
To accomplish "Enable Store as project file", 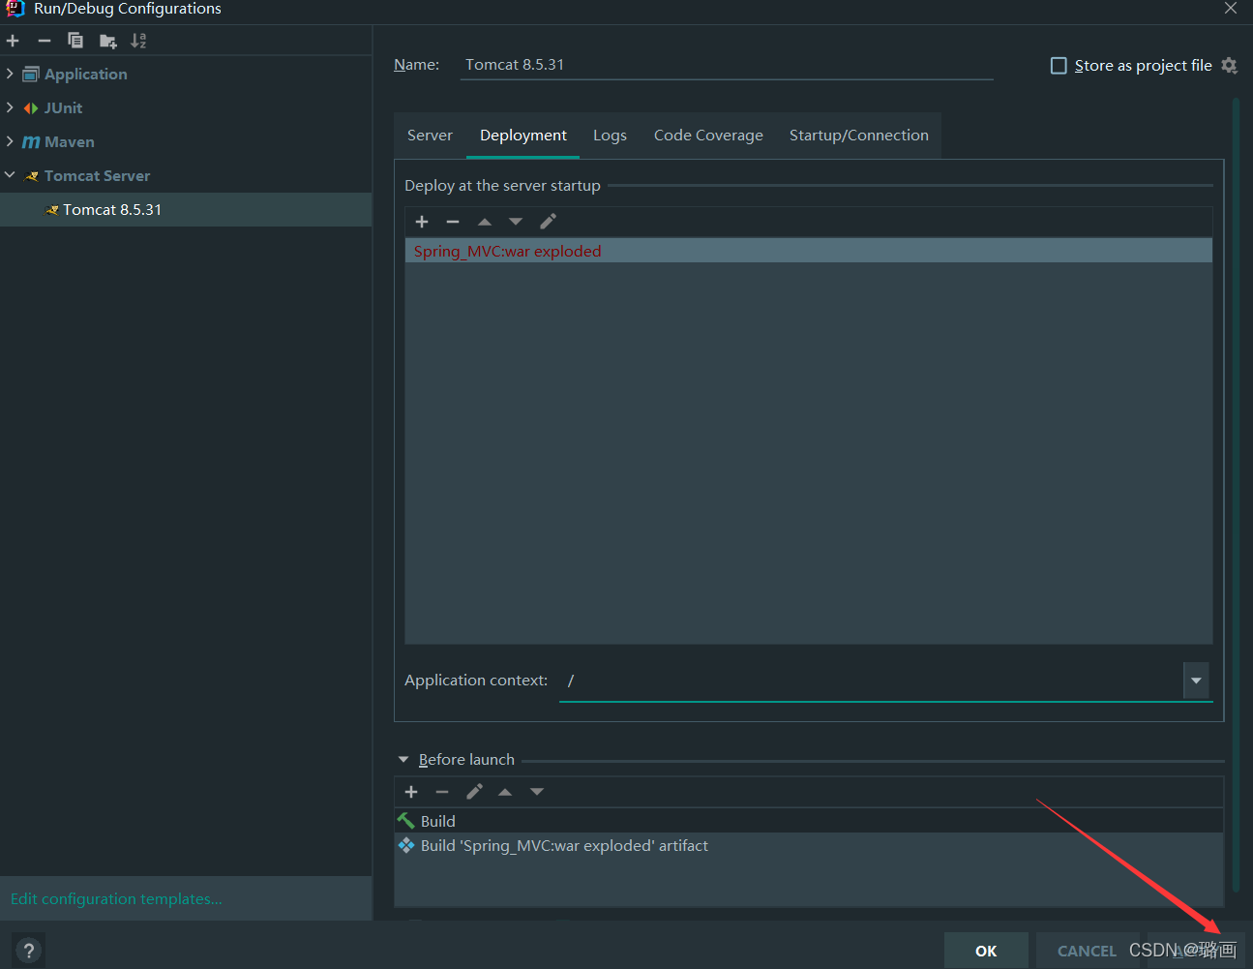I will pyautogui.click(x=1059, y=65).
